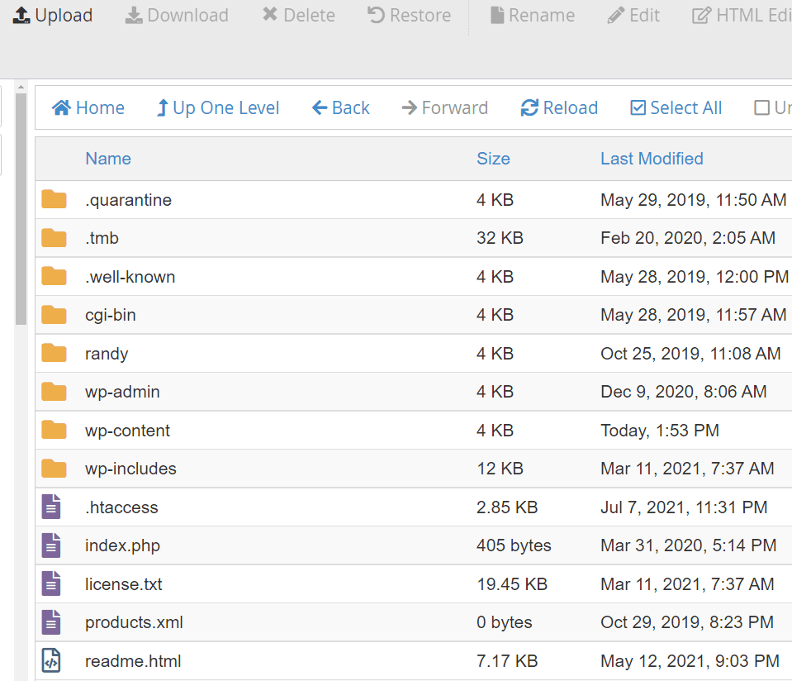The height and width of the screenshot is (681, 792).
Task: Click the Restore icon
Action: [x=378, y=13]
